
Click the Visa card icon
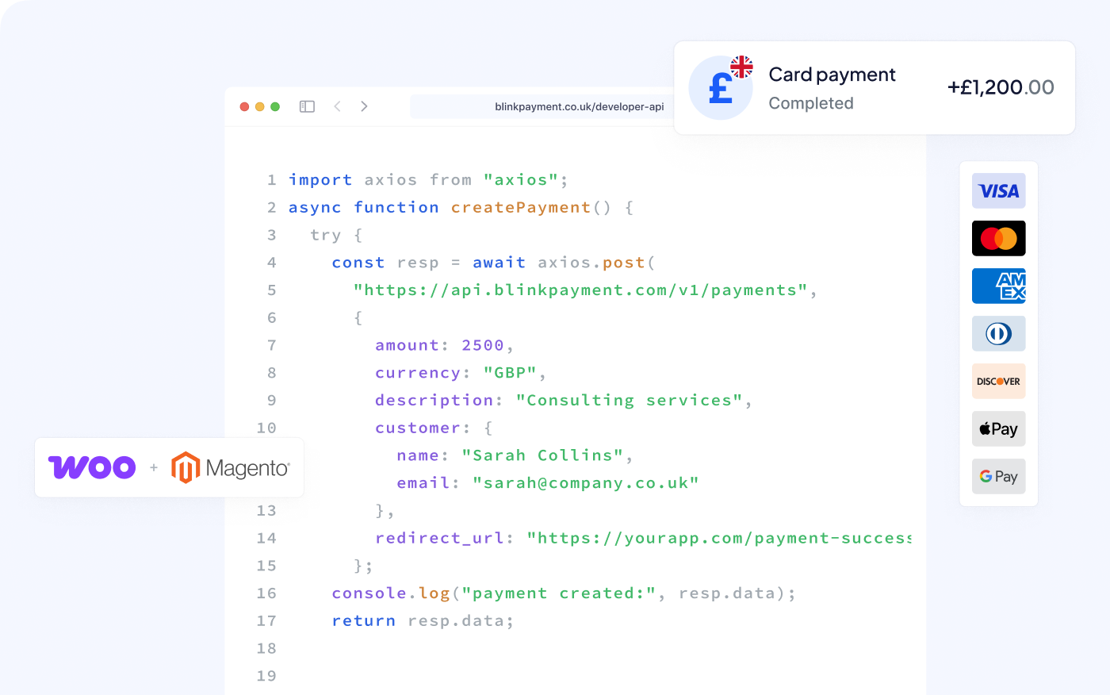click(x=998, y=191)
